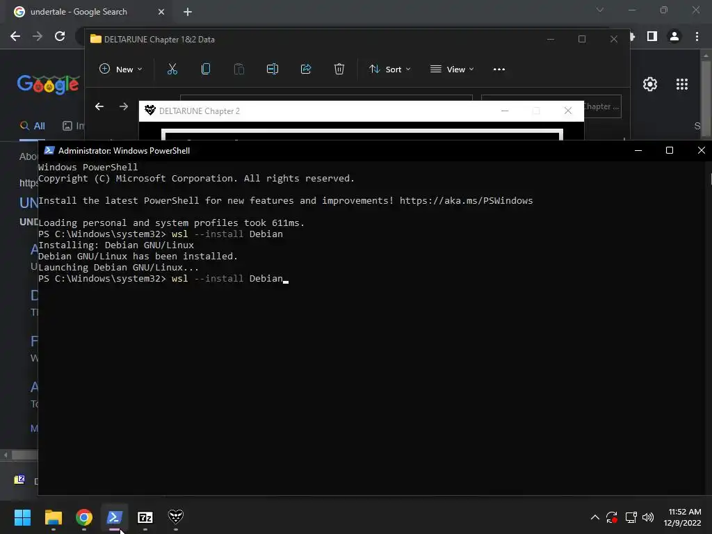Image resolution: width=712 pixels, height=534 pixels.
Task: Open the View dropdown in File Explorer
Action: click(x=452, y=69)
